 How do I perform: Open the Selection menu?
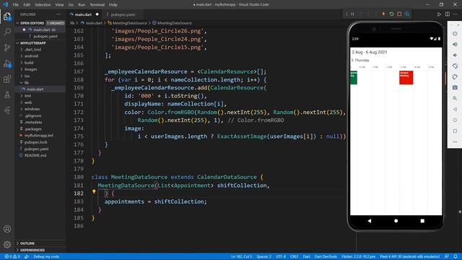[43, 5]
